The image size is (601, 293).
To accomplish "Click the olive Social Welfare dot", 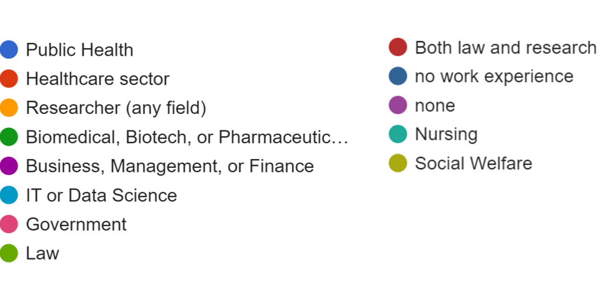I will coord(398,163).
